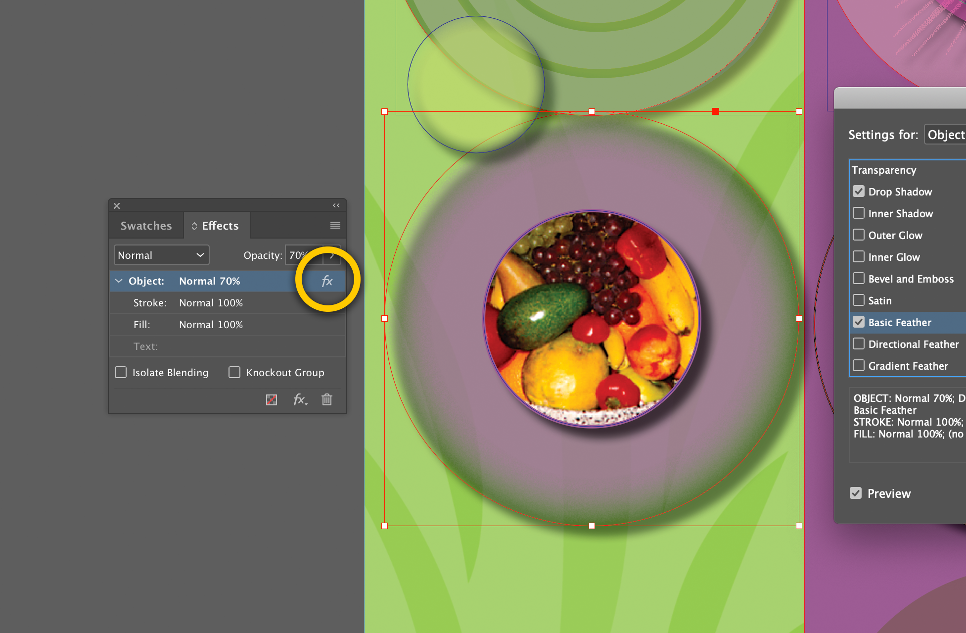Enable the Inner Shadow effect
The image size is (966, 633).
(859, 213)
